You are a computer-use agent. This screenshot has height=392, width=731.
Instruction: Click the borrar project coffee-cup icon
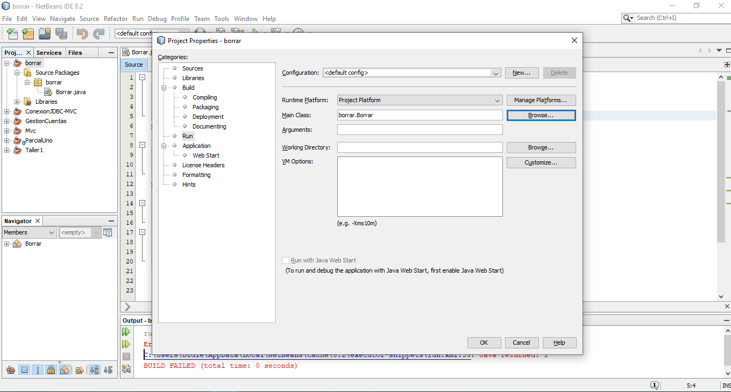[x=18, y=63]
